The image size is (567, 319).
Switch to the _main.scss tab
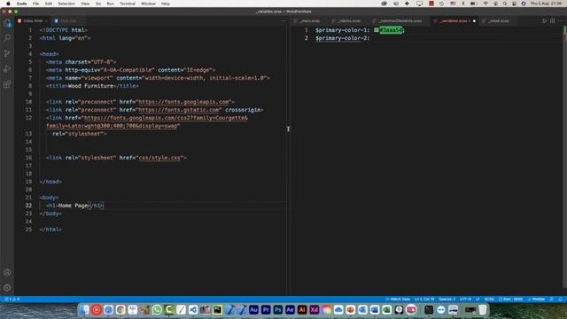click(309, 21)
